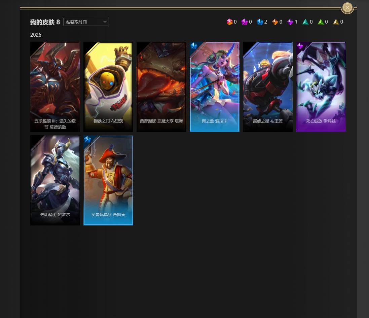Viewport: 369px width, 318px height.
Task: Click the teal triangle rarity icon
Action: pyautogui.click(x=305, y=22)
